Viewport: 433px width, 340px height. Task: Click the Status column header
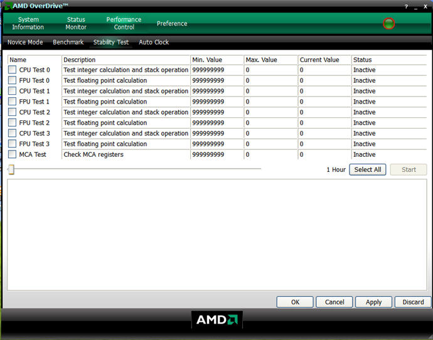pyautogui.click(x=389, y=60)
